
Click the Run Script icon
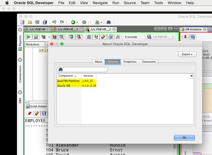point(36,37)
